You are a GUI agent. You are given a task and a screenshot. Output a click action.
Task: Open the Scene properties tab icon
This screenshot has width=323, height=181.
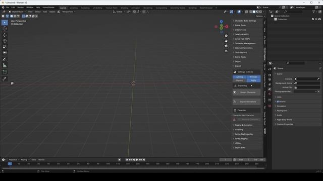(270, 89)
